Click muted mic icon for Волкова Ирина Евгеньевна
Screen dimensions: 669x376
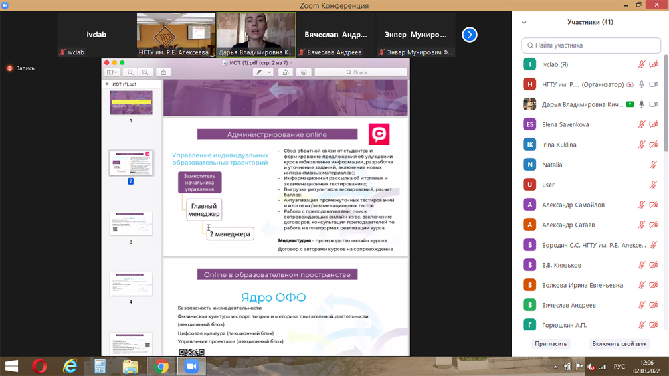[x=642, y=285]
